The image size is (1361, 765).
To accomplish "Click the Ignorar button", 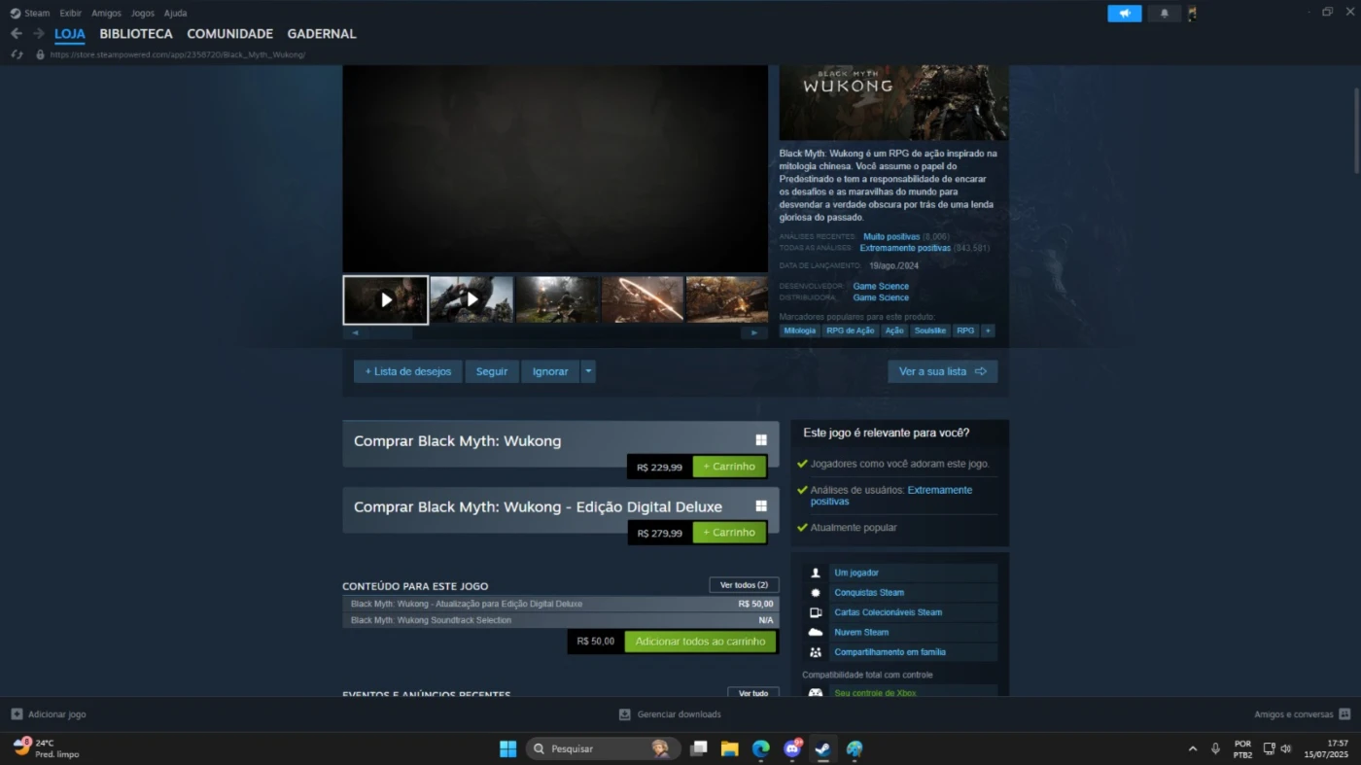I will tap(550, 371).
